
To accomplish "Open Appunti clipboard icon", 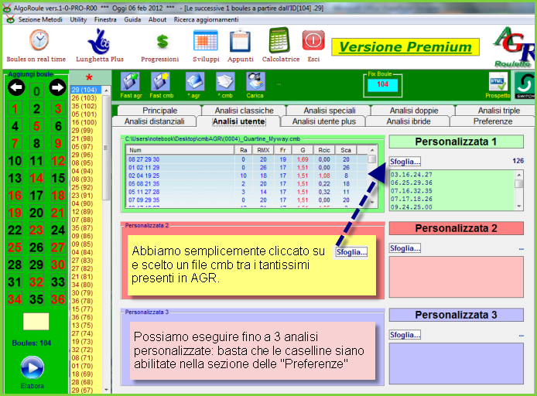I will [240, 41].
